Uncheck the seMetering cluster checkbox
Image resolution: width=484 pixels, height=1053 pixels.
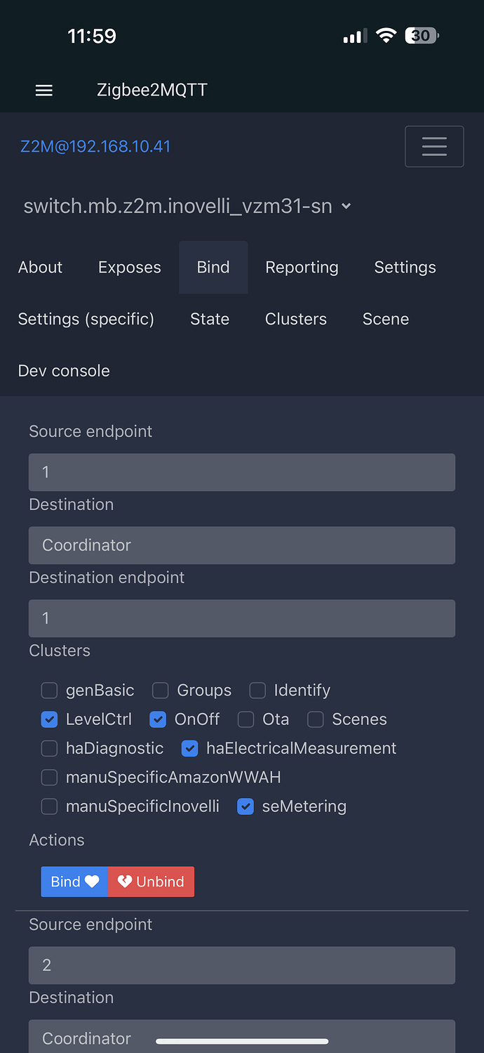(246, 806)
